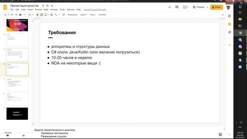Viewport: 247px width, 139px height.
Task: Open the File menu
Action: pos(12,10)
